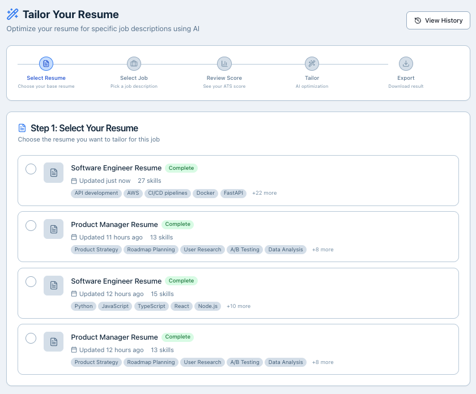Select the Software Engineer Resume updated just now
Image resolution: width=476 pixels, height=394 pixels.
(x=31, y=169)
